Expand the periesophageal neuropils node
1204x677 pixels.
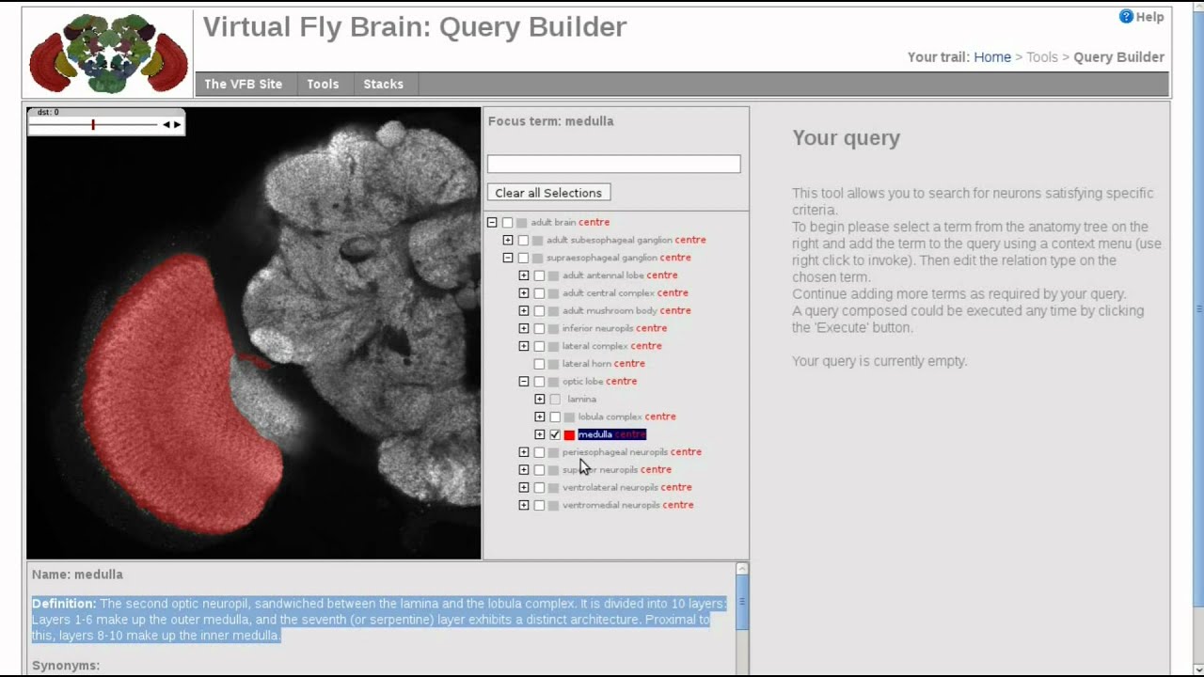coord(524,452)
